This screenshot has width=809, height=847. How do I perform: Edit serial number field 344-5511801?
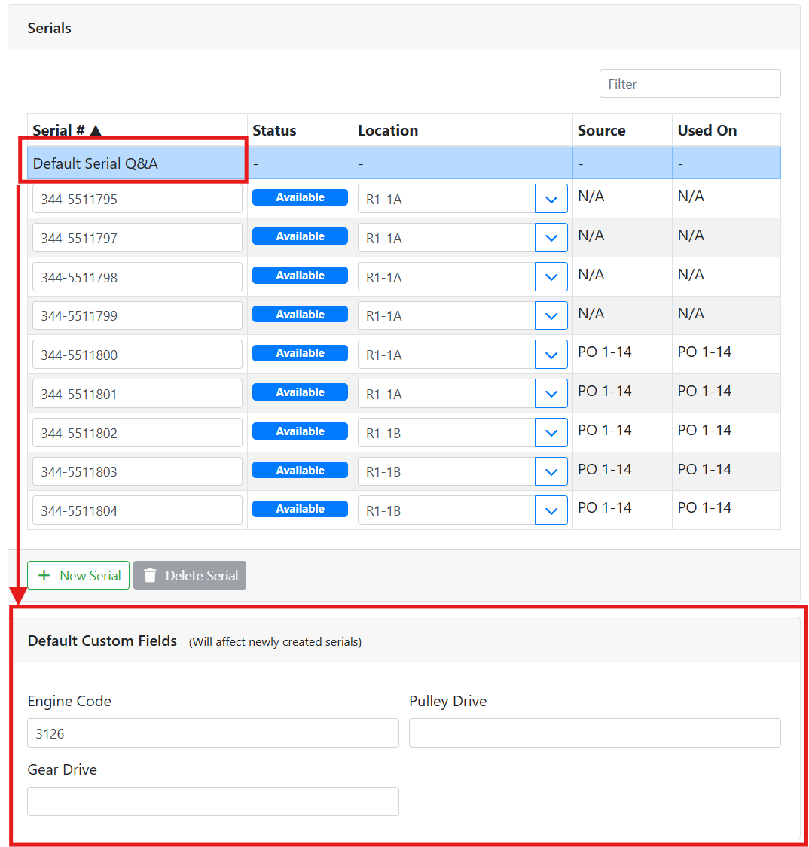[137, 394]
